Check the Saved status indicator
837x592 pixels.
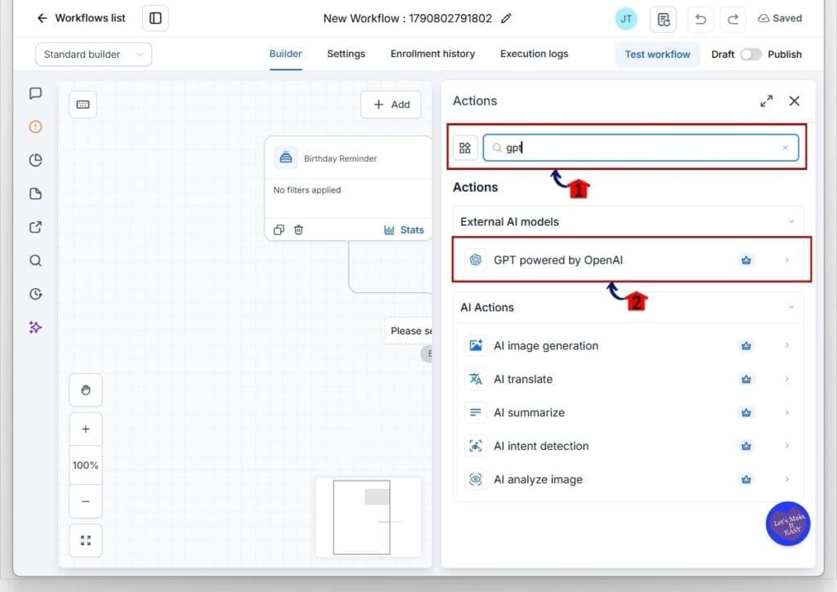point(780,18)
